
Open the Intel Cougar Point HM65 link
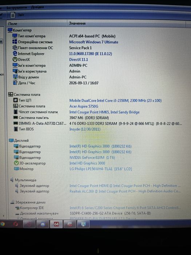click(104, 112)
